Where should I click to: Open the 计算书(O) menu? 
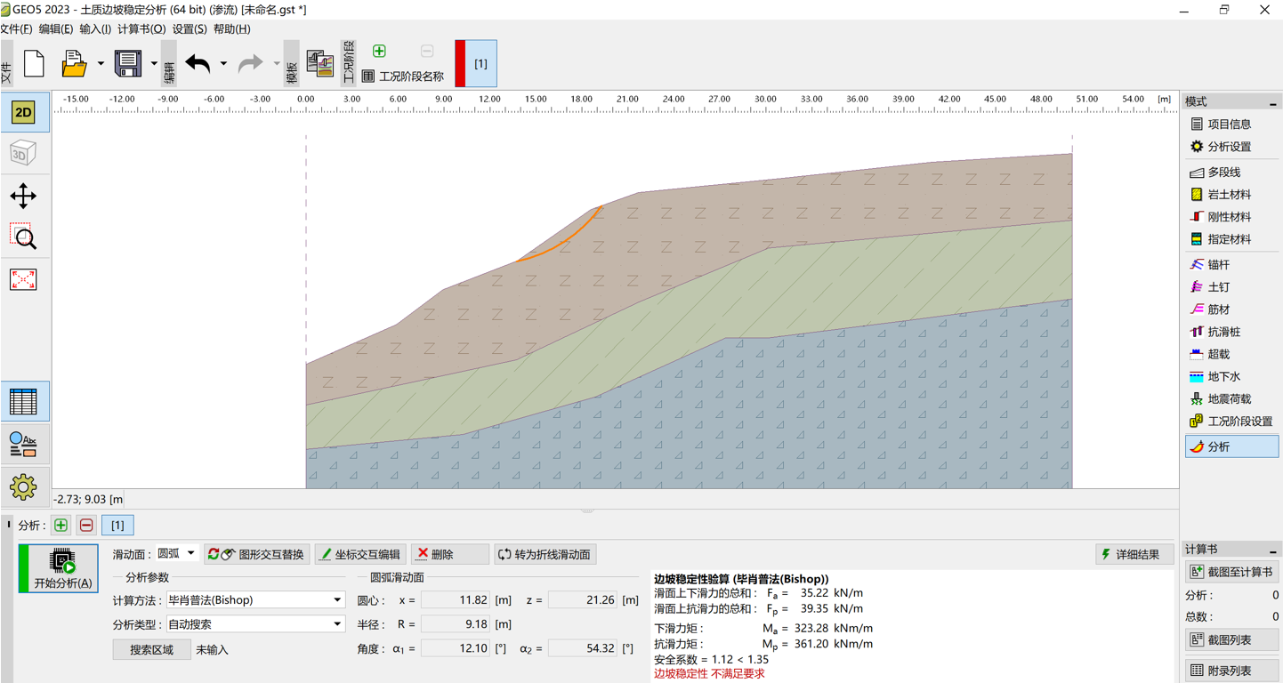[141, 29]
